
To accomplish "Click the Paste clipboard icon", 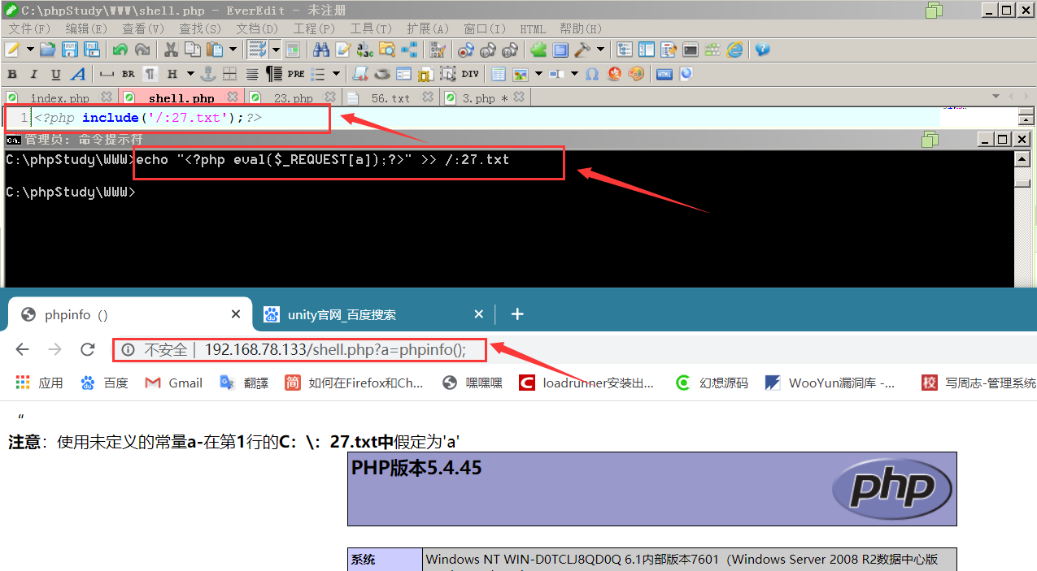I will click(215, 50).
